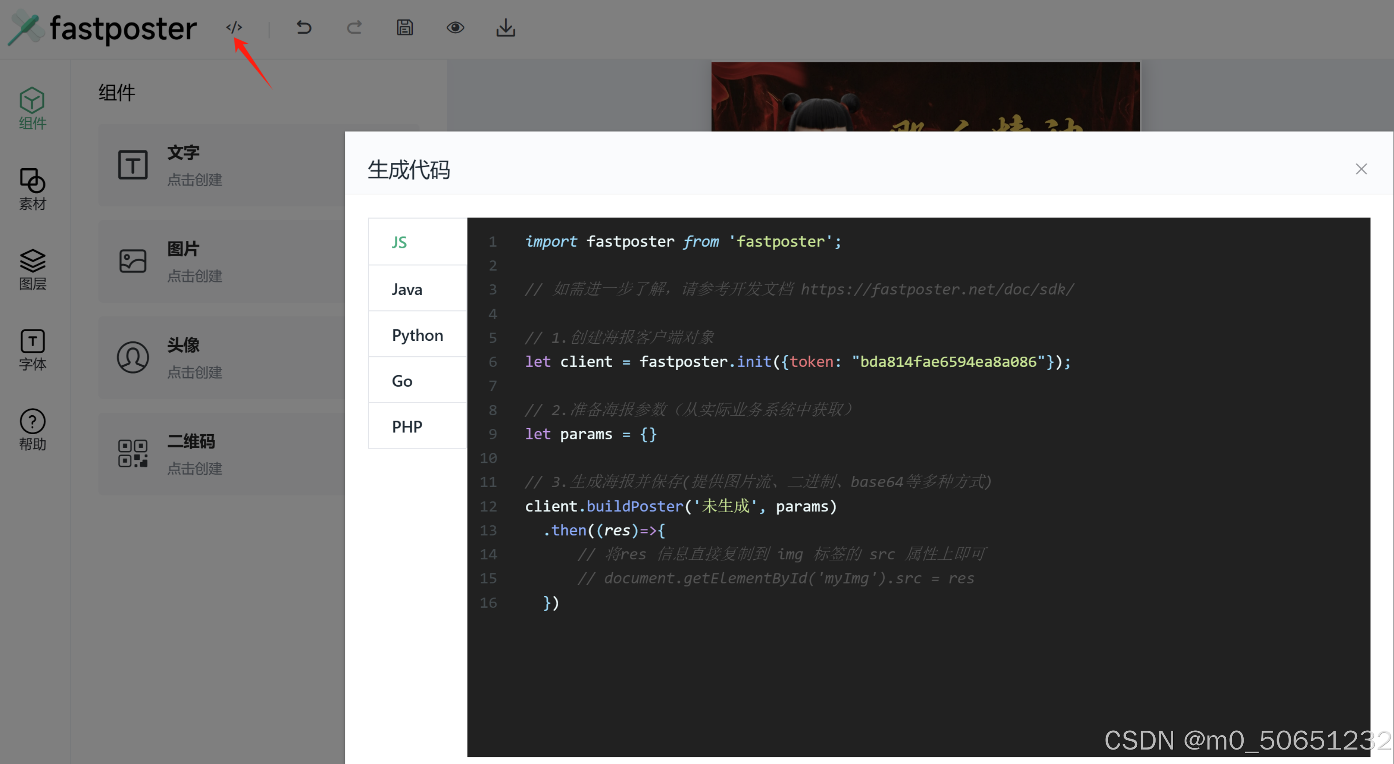Toggle the eye preview icon

tap(455, 27)
